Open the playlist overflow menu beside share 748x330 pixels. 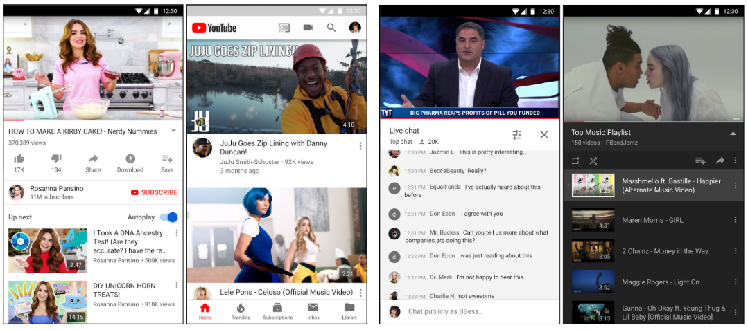point(735,161)
